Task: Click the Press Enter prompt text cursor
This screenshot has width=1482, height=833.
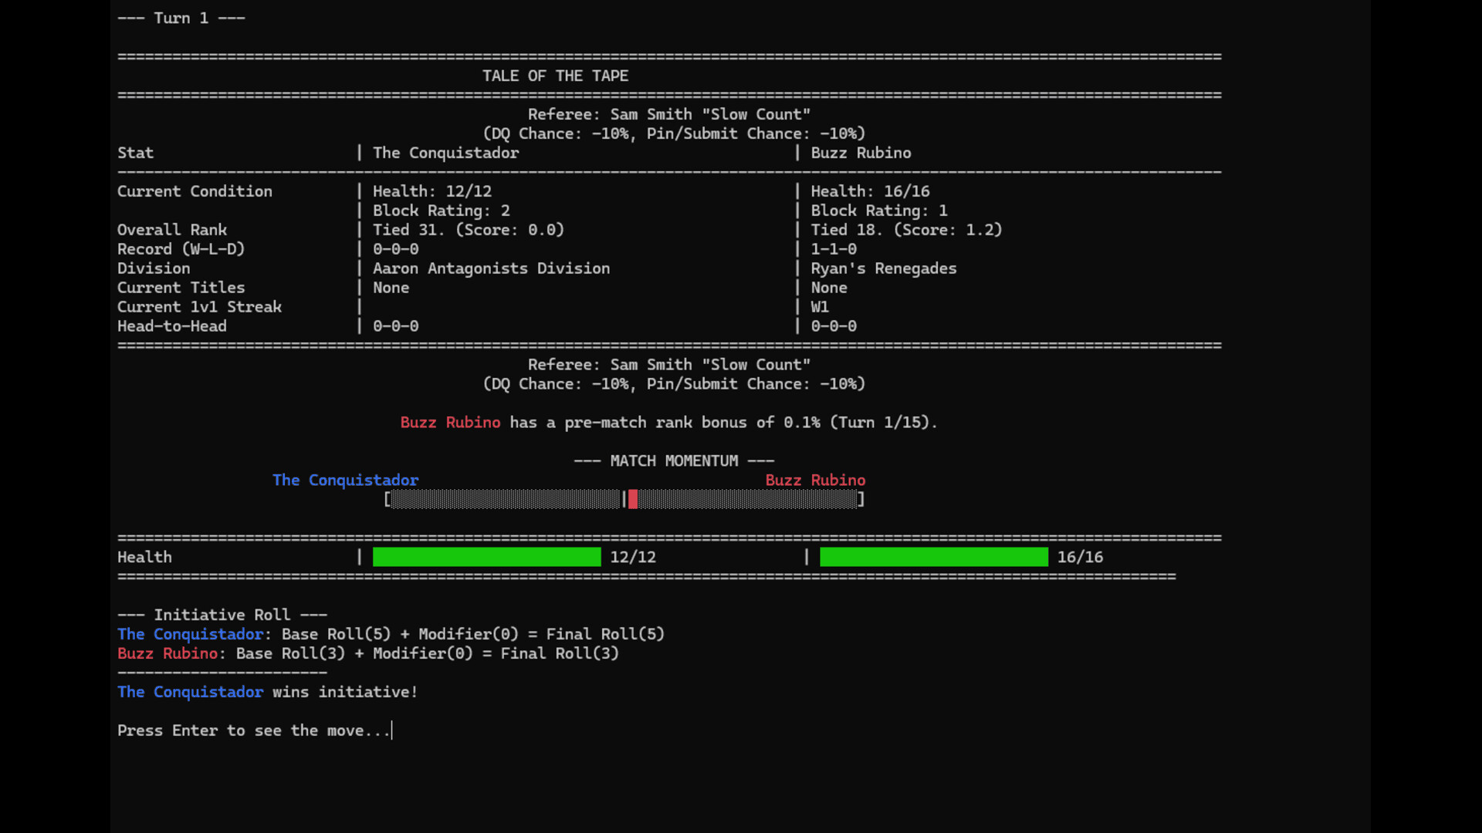Action: coord(392,730)
